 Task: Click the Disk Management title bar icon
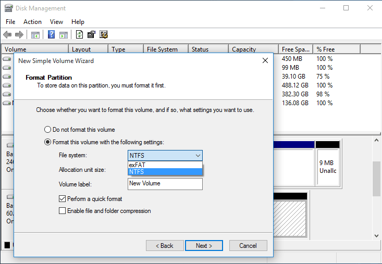[8, 8]
